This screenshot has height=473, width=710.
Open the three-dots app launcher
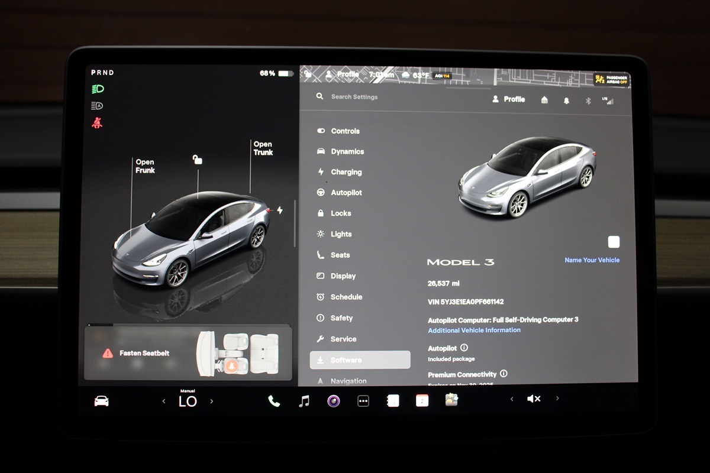363,401
